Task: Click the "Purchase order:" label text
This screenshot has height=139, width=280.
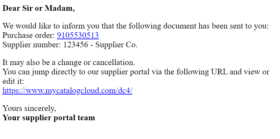Action: point(29,35)
